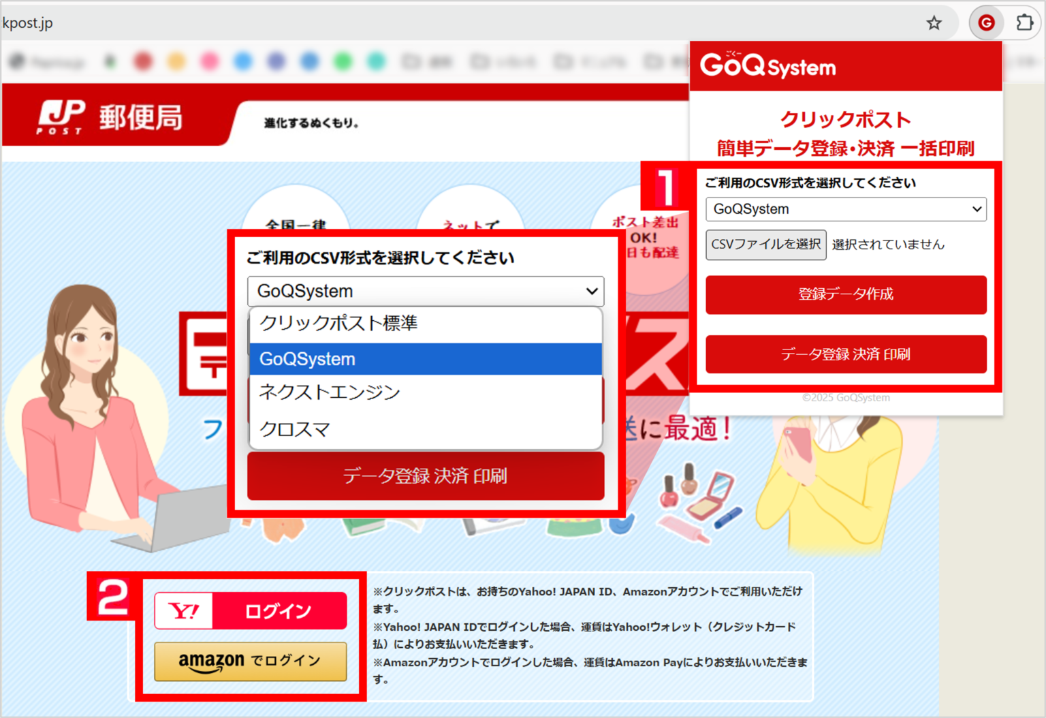The image size is (1046, 718).
Task: Click the GoQ System logo in the popup header
Action: coord(767,66)
